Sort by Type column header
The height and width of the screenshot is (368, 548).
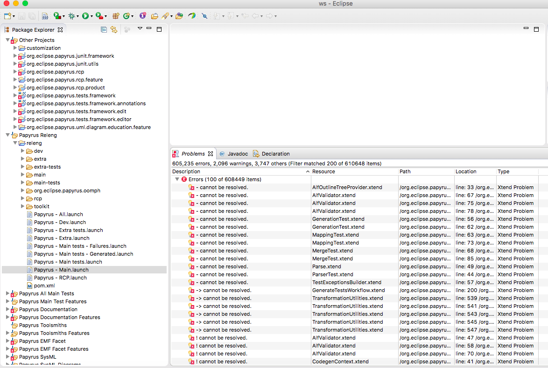click(517, 171)
